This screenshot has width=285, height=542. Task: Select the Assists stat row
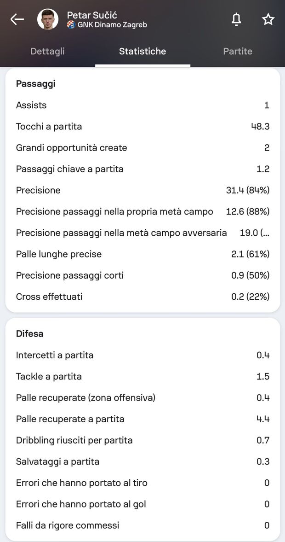point(142,105)
